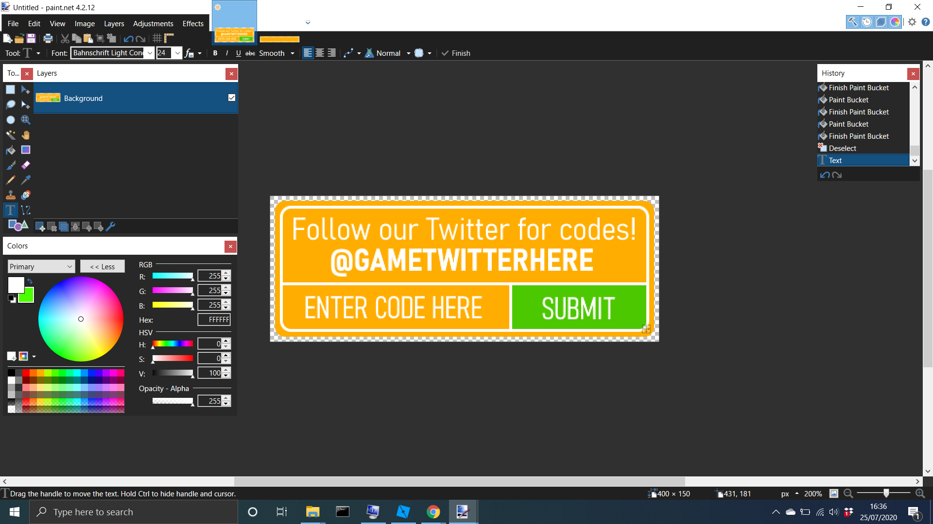
Task: Expand the Primary color selector dropdown
Action: 69,266
